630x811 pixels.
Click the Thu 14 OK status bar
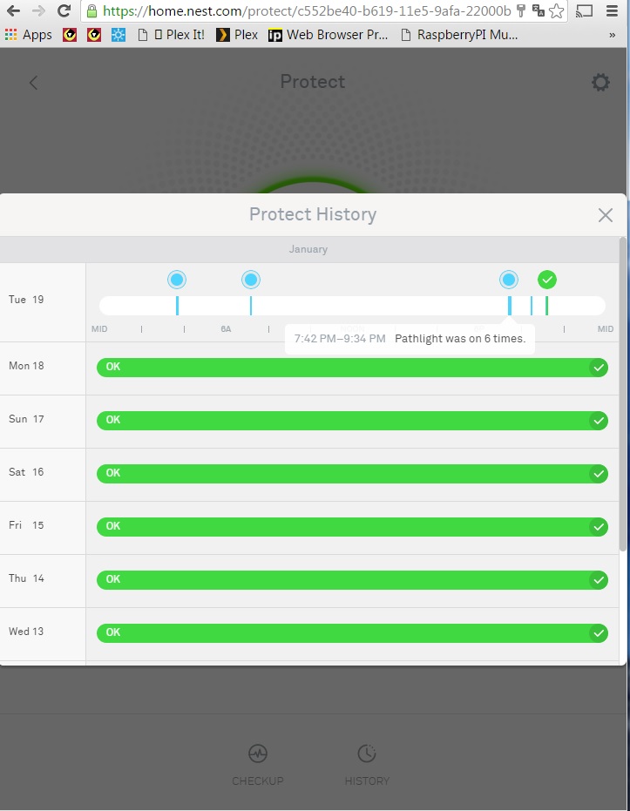point(352,580)
